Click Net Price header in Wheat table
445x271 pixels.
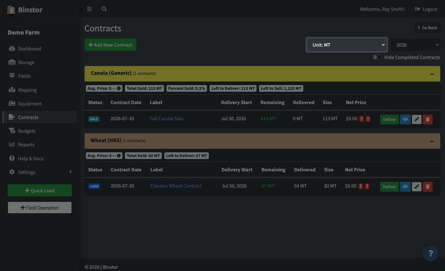click(355, 169)
